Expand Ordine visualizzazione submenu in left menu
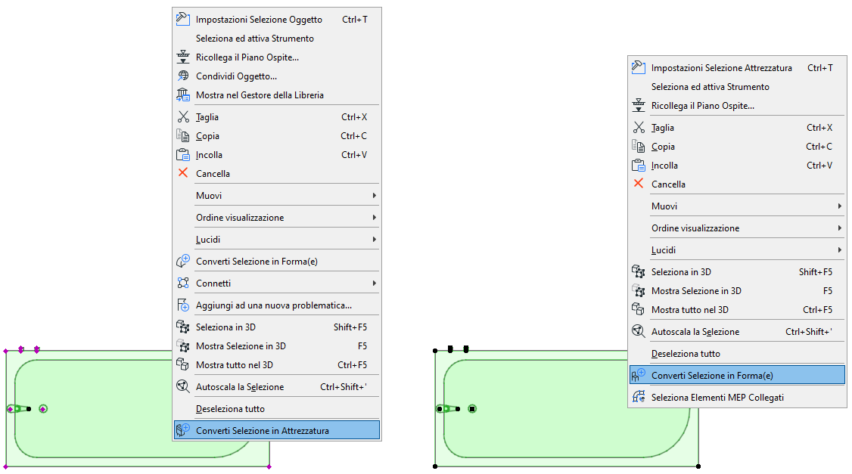Screen dimensions: 852x474 pos(375,217)
